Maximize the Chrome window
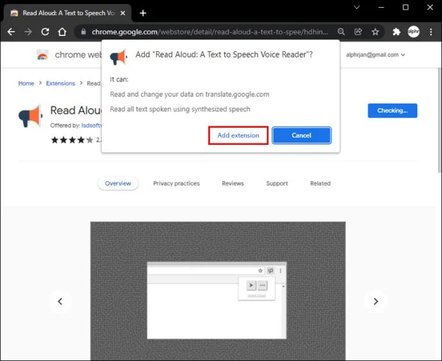The height and width of the screenshot is (361, 442). pos(405,7)
